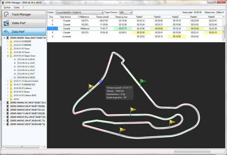Screen dimensions: 227x155
Task: Open the Type Chrono dropdown
Action: click(126, 13)
